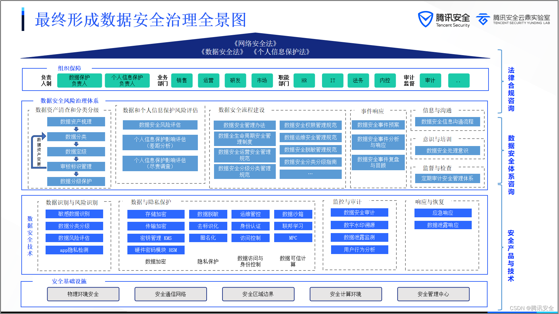Click 数据安全信息沟通流程
Image resolution: width=559 pixels, height=314 pixels.
coord(447,122)
